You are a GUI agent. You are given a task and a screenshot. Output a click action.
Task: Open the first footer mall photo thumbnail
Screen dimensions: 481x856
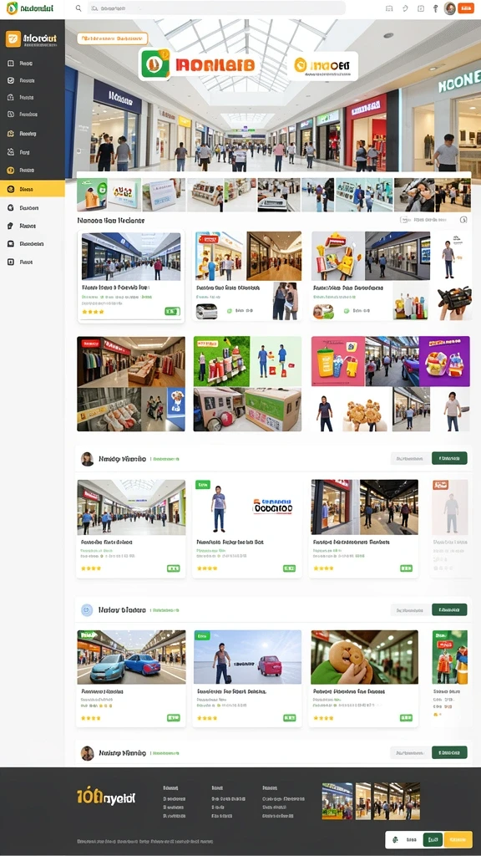tap(337, 801)
